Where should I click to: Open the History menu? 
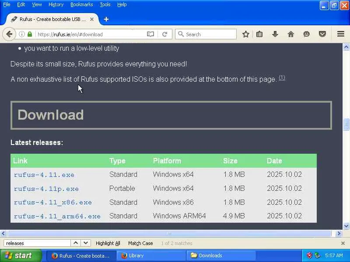(56, 4)
